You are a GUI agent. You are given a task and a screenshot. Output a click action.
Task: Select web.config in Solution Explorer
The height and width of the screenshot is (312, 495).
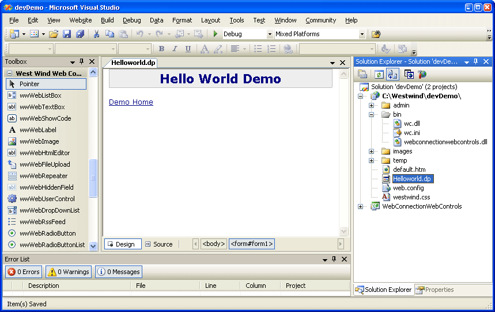click(x=408, y=188)
